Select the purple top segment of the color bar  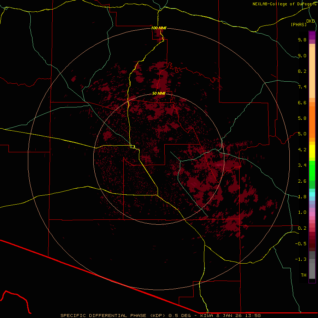312,35
